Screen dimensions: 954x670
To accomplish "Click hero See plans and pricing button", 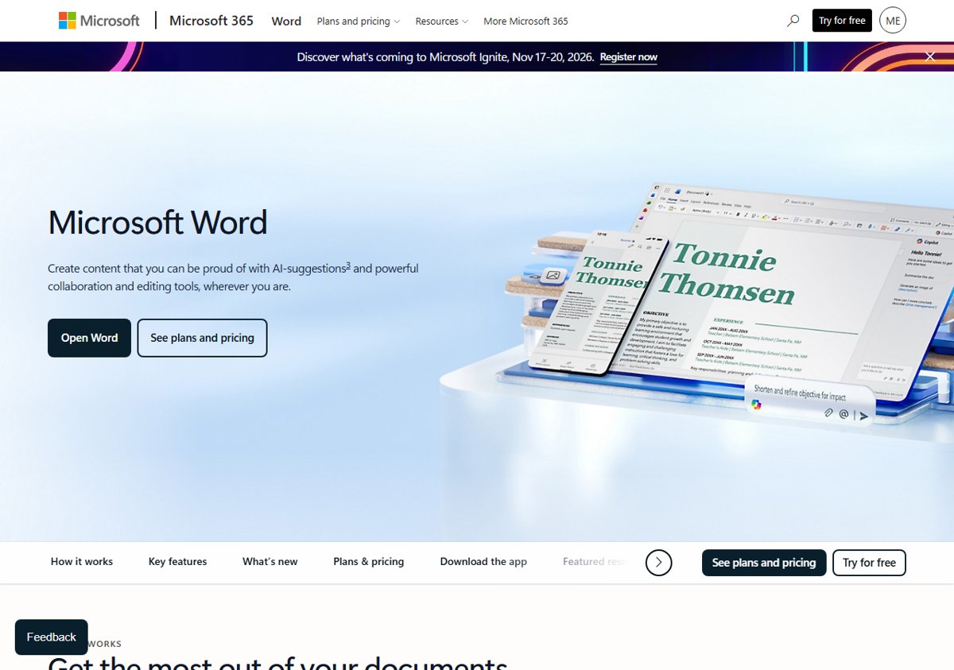I will coord(202,338).
